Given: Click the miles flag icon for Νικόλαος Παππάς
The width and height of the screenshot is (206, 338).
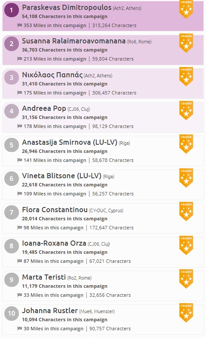Looking at the screenshot, I should 20,93.
